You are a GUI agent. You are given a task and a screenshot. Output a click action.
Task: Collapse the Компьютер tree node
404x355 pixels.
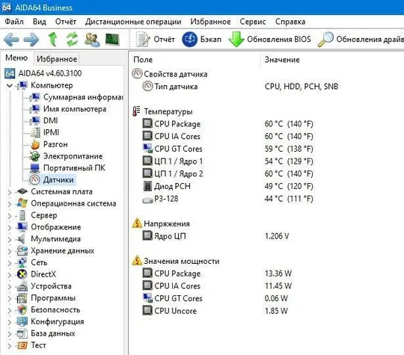[x=10, y=85]
